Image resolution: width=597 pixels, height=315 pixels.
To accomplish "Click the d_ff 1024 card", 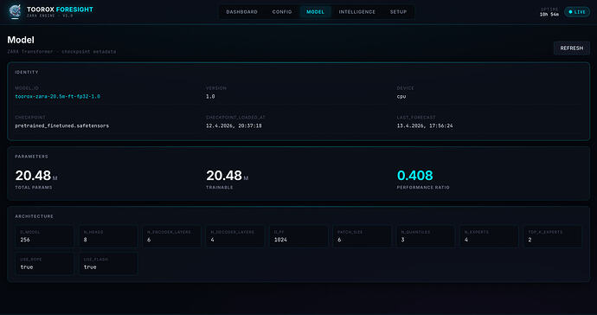I will [x=298, y=236].
